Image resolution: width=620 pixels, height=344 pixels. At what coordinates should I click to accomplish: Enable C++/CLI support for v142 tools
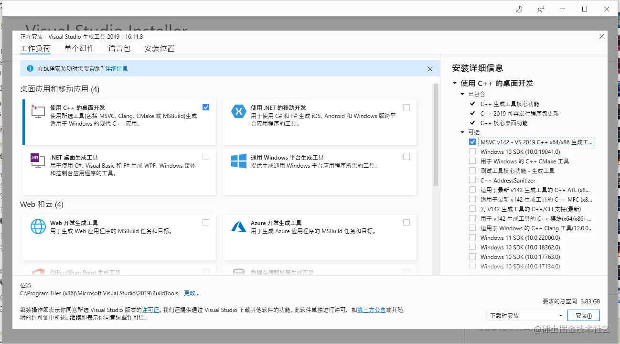click(x=472, y=209)
